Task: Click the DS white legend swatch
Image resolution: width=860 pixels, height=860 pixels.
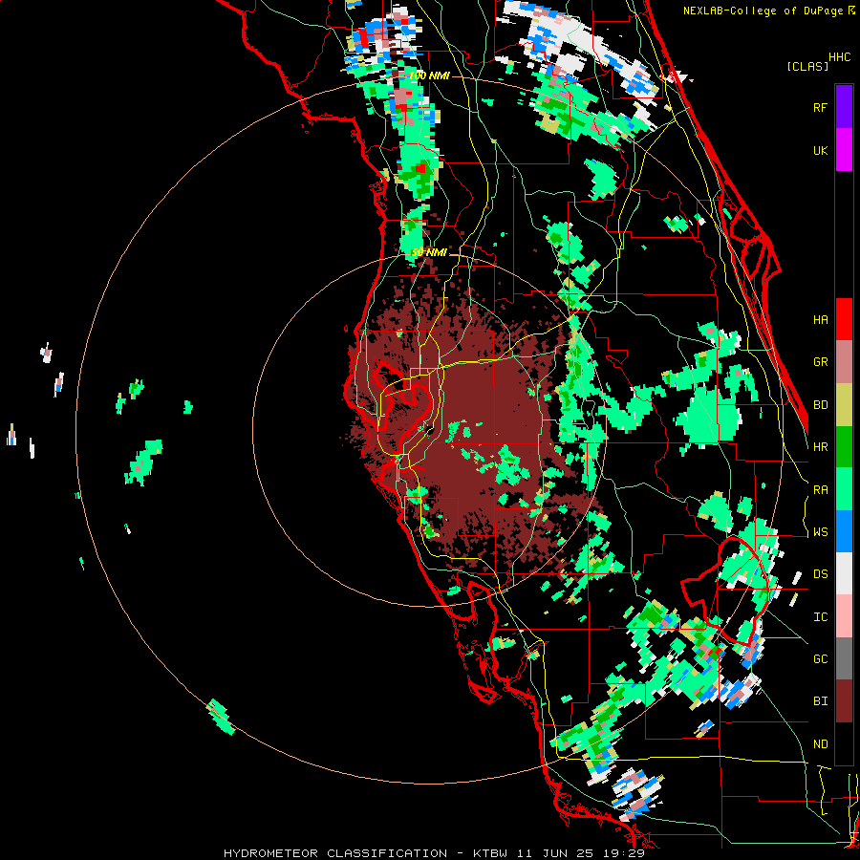Action: pos(844,573)
